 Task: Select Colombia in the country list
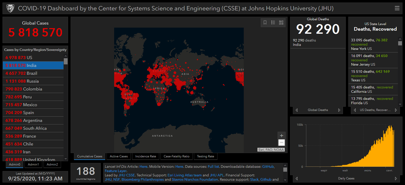[33, 89]
